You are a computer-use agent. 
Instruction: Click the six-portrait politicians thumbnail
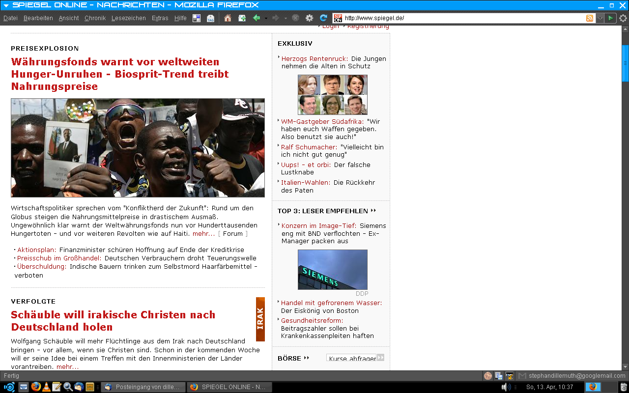pyautogui.click(x=333, y=95)
